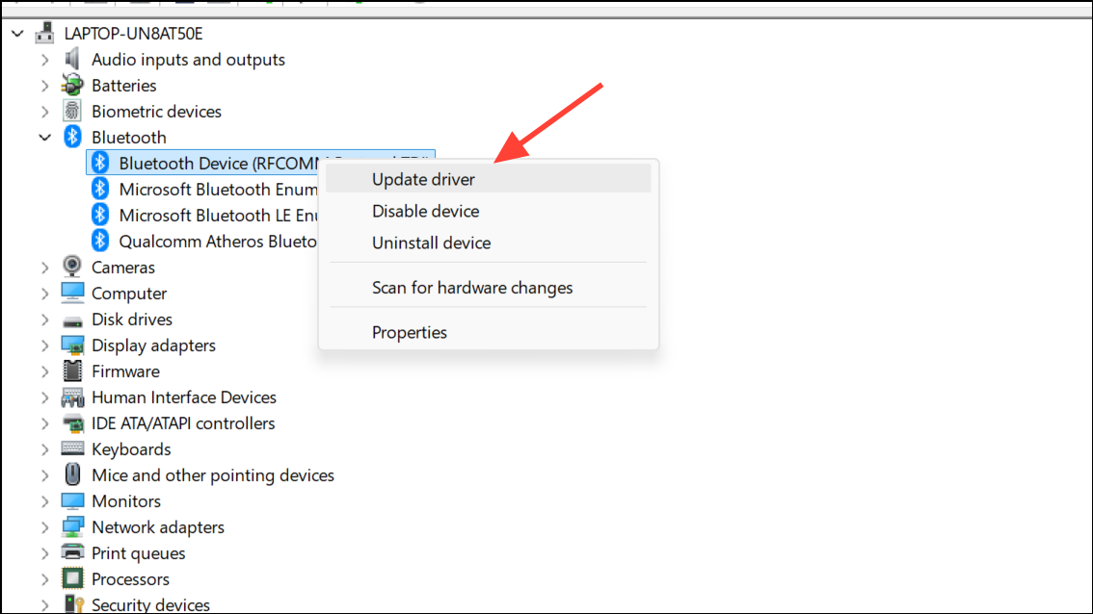Click the Network adapters icon
The image size is (1093, 614).
coord(71,526)
